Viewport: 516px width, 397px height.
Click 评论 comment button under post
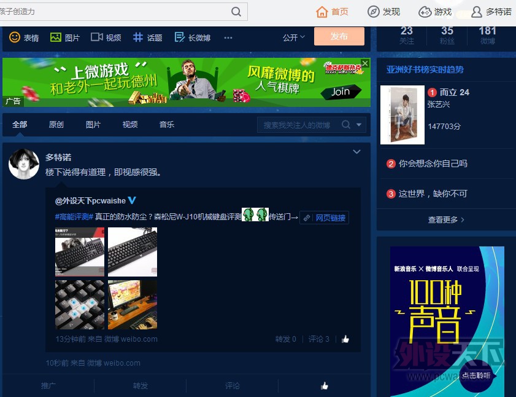pyautogui.click(x=233, y=385)
